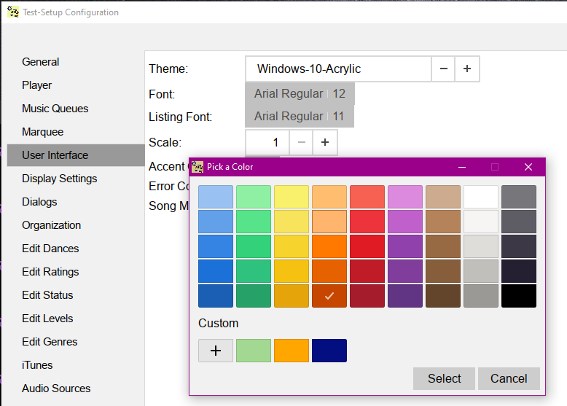Select the navy blue custom color
Viewport: 567px width, 406px height.
point(329,351)
